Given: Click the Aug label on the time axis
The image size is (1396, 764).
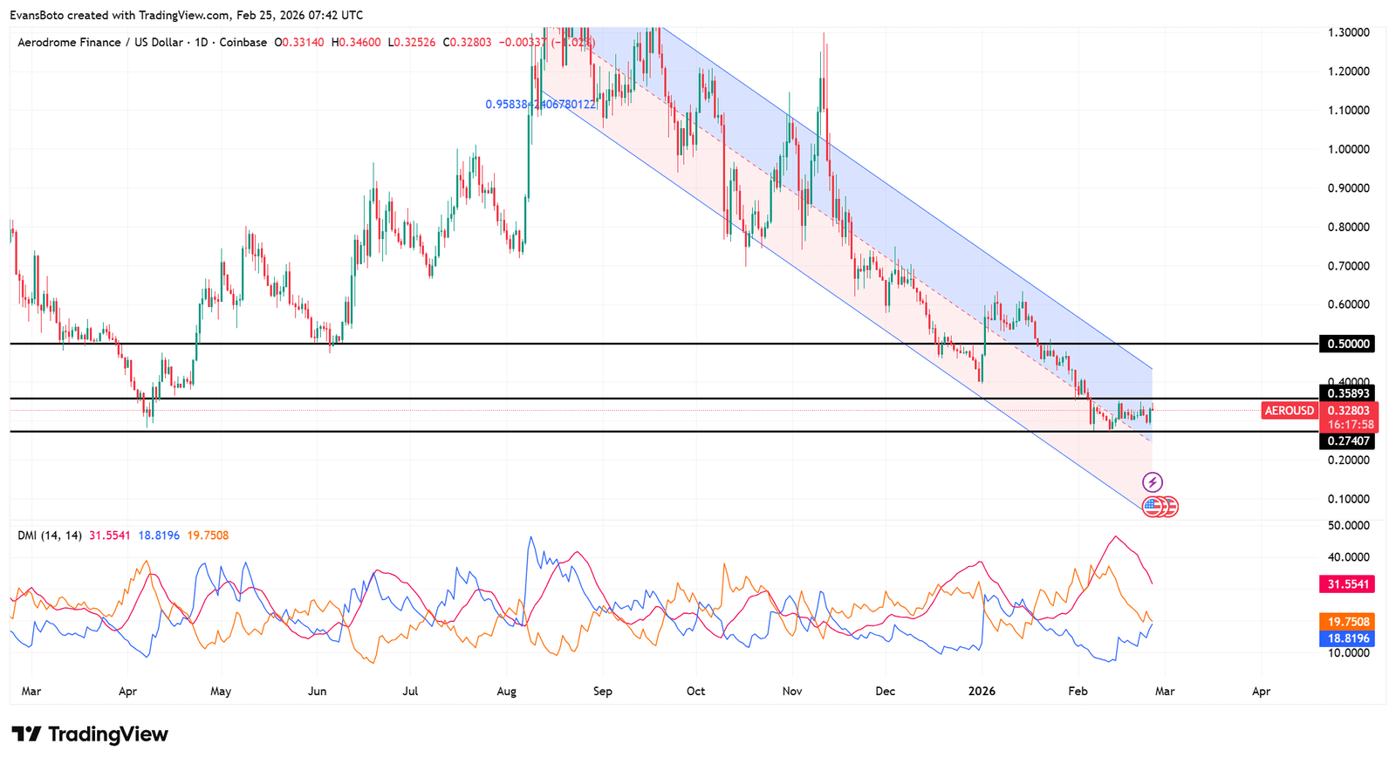Looking at the screenshot, I should [x=506, y=692].
